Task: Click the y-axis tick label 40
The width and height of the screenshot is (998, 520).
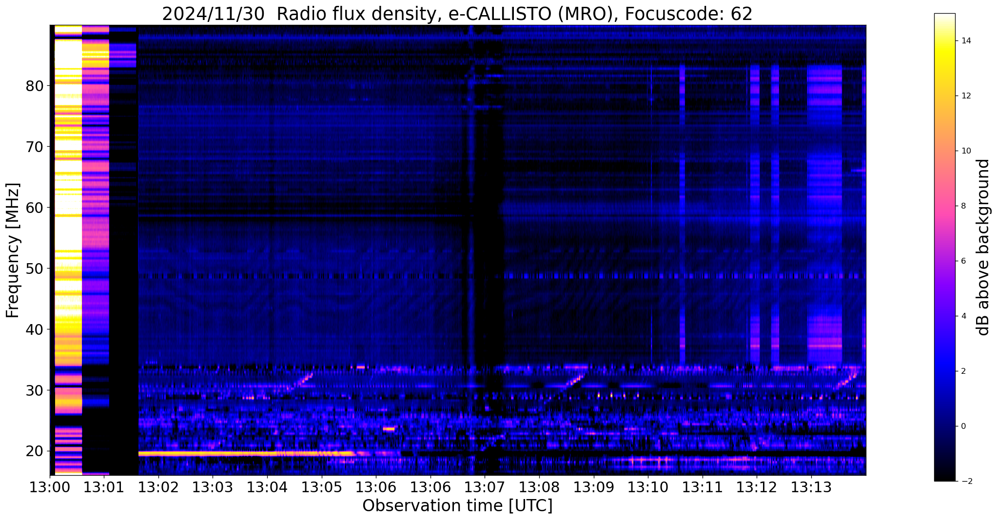Action: pos(35,330)
